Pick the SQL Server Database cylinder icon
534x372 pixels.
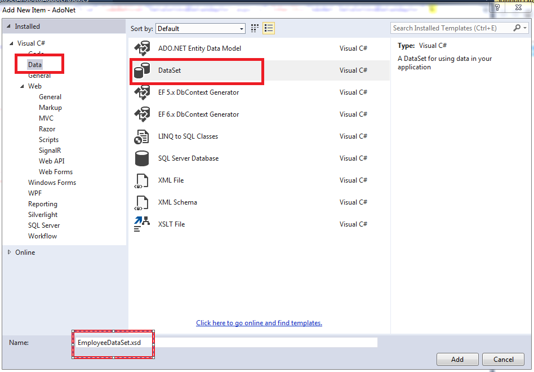(142, 158)
